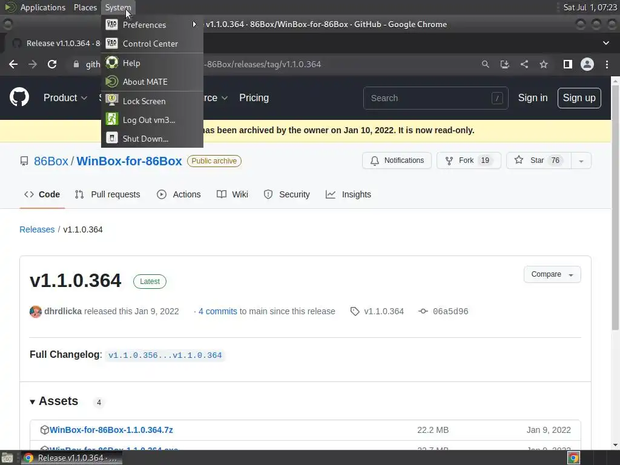Screen dimensions: 620x465
Task: Open Preferences submenu in System menu
Action: tap(152, 24)
